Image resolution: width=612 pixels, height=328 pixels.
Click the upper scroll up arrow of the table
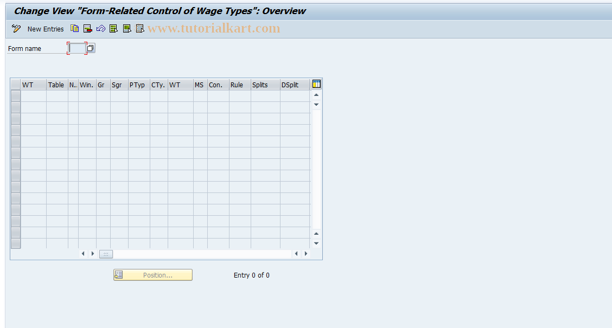pos(316,95)
